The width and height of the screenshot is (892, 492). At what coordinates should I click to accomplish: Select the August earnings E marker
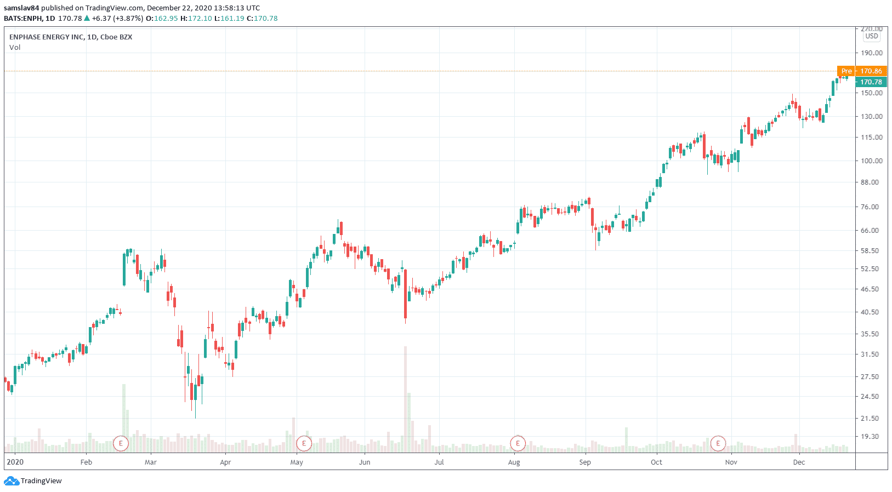tap(518, 443)
